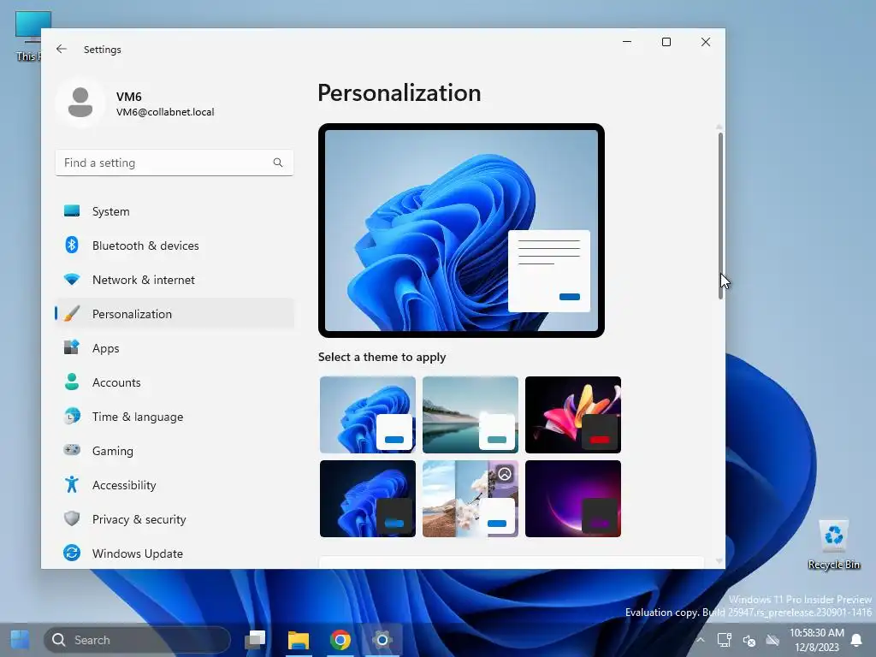Screen dimensions: 876x657
Task: Open Gaming settings
Action: (175, 450)
